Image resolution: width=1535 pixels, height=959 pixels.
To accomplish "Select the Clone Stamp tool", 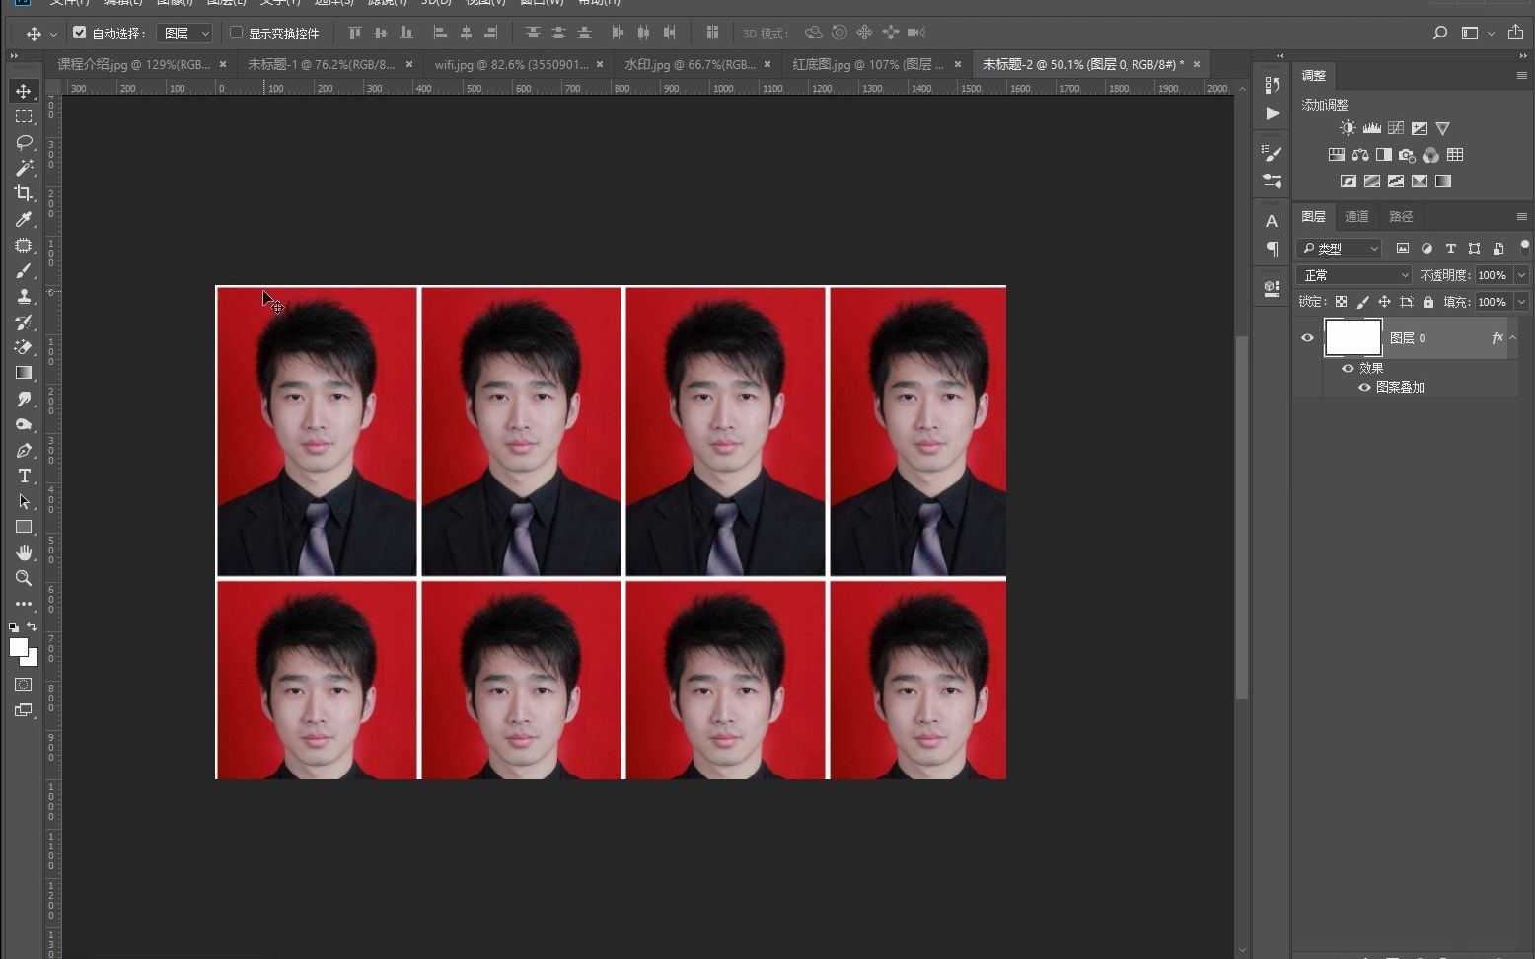I will pyautogui.click(x=24, y=296).
